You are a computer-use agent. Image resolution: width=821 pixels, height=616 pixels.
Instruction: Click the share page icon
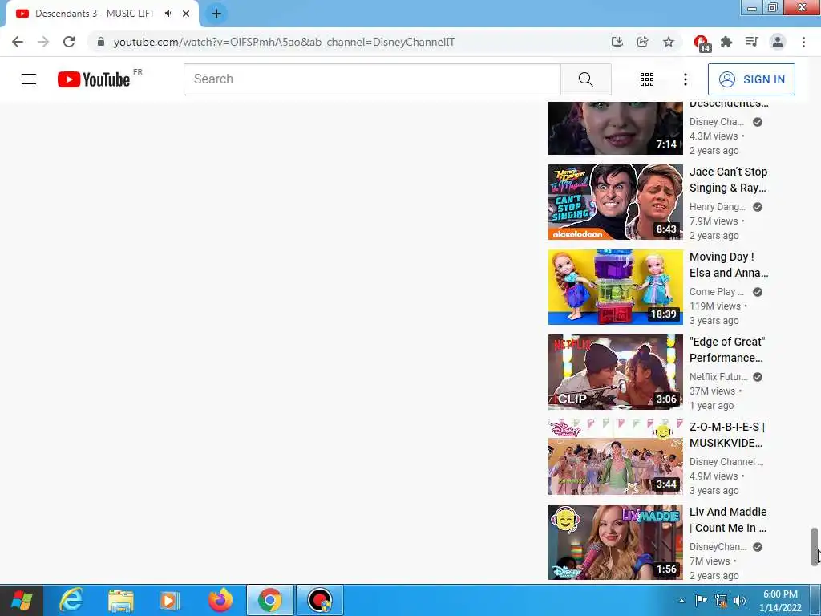[x=643, y=42]
